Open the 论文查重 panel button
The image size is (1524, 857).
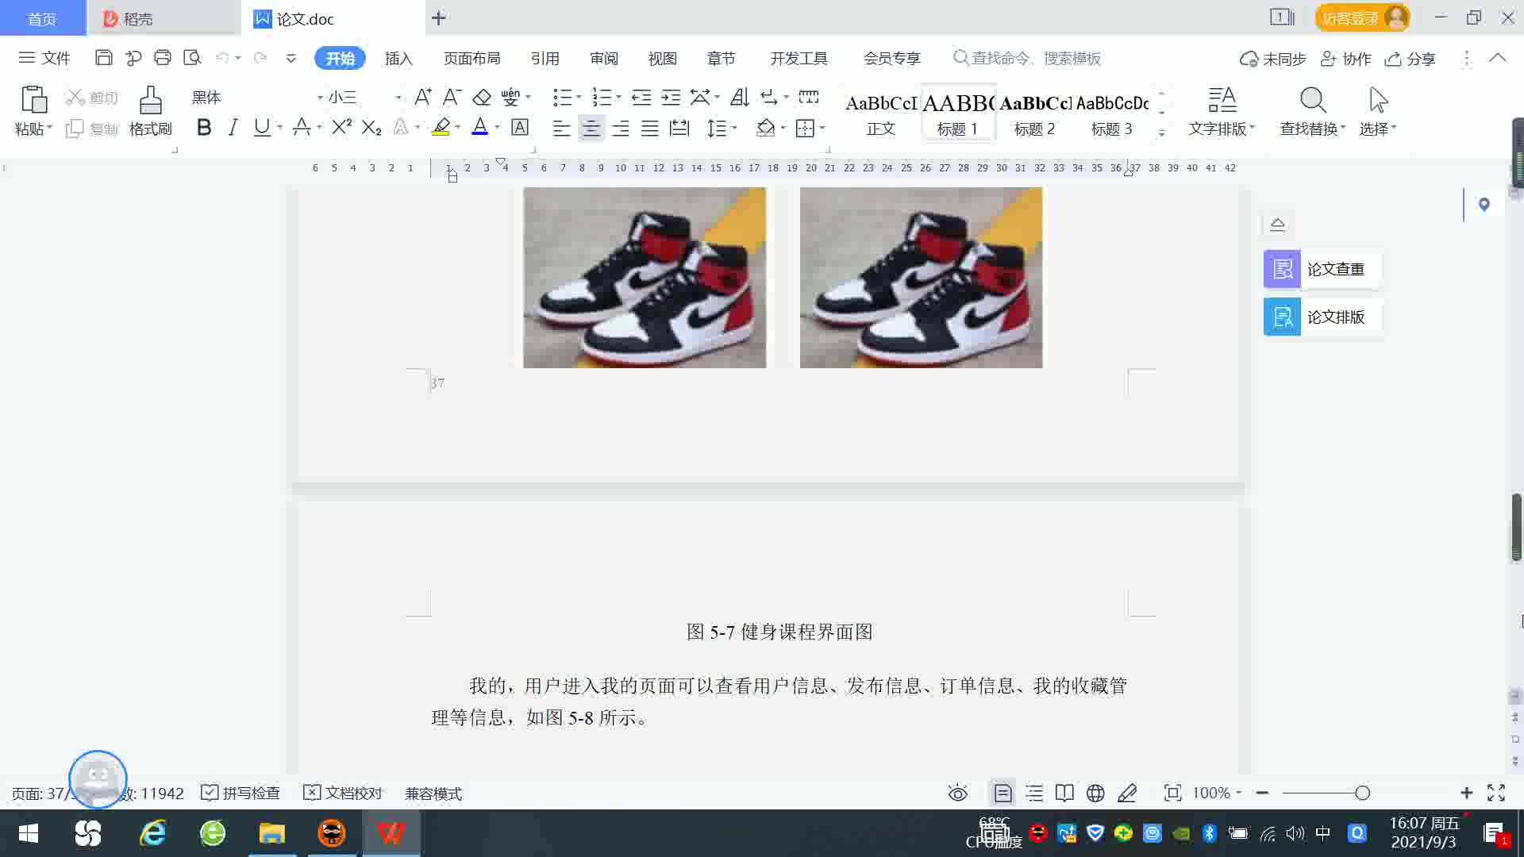[x=1322, y=269]
